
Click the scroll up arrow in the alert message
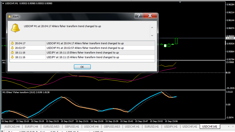152,28
